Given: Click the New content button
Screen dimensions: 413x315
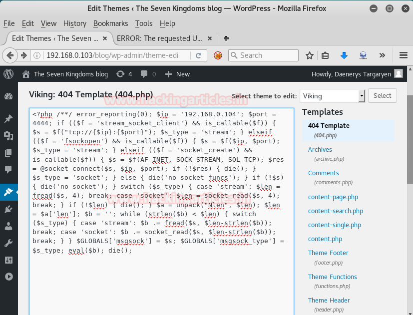Looking at the screenshot, I should tap(177, 74).
